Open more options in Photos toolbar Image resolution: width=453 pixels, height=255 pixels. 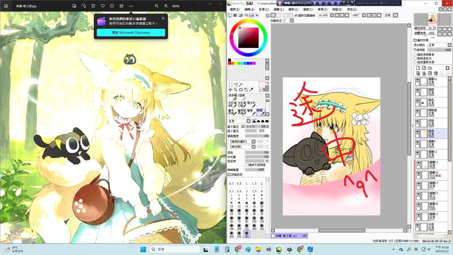[131, 6]
